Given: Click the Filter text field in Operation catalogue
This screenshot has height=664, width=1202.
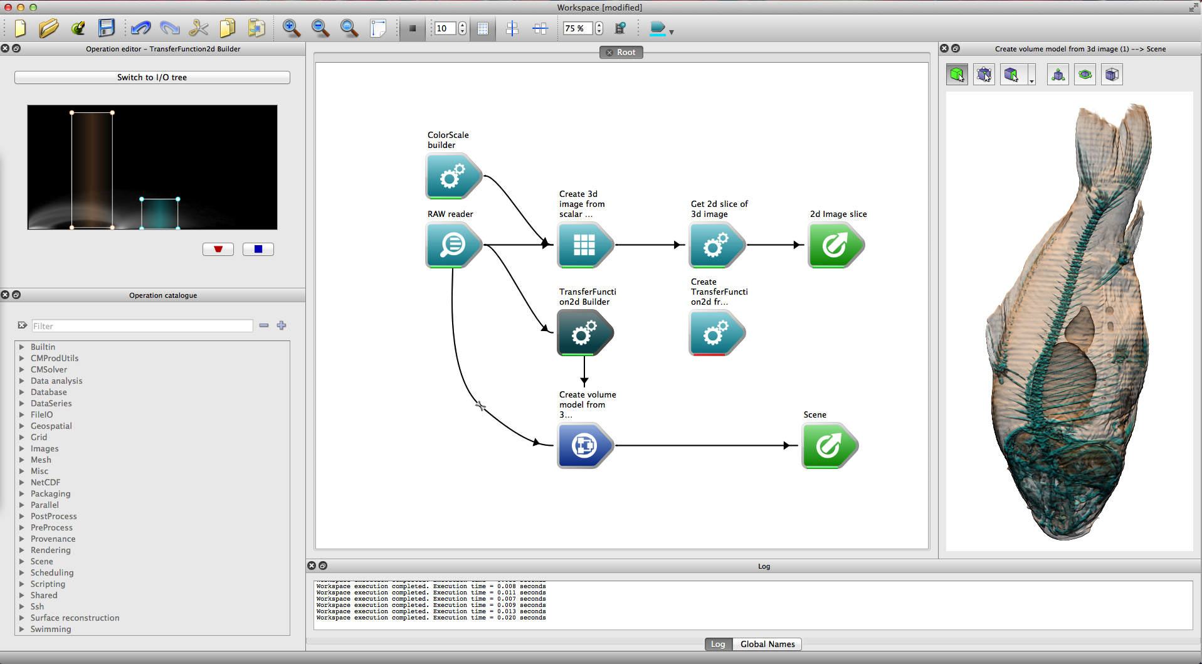Looking at the screenshot, I should (x=142, y=326).
